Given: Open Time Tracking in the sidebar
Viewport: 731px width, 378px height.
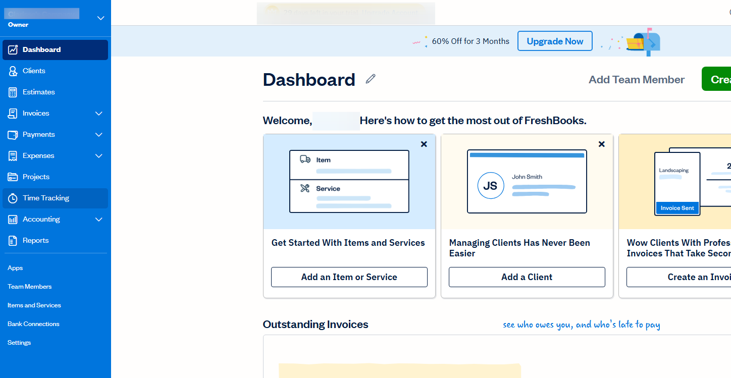Looking at the screenshot, I should tap(56, 198).
